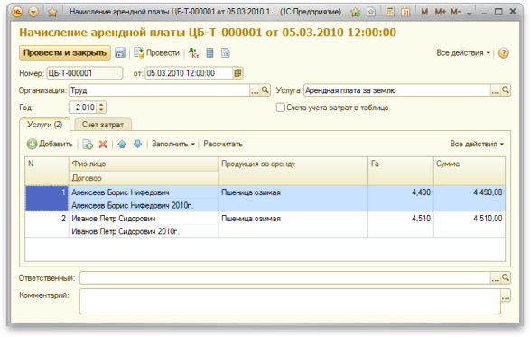530x337 pixels.
Task: Click the M memory button
Action: (424, 12)
